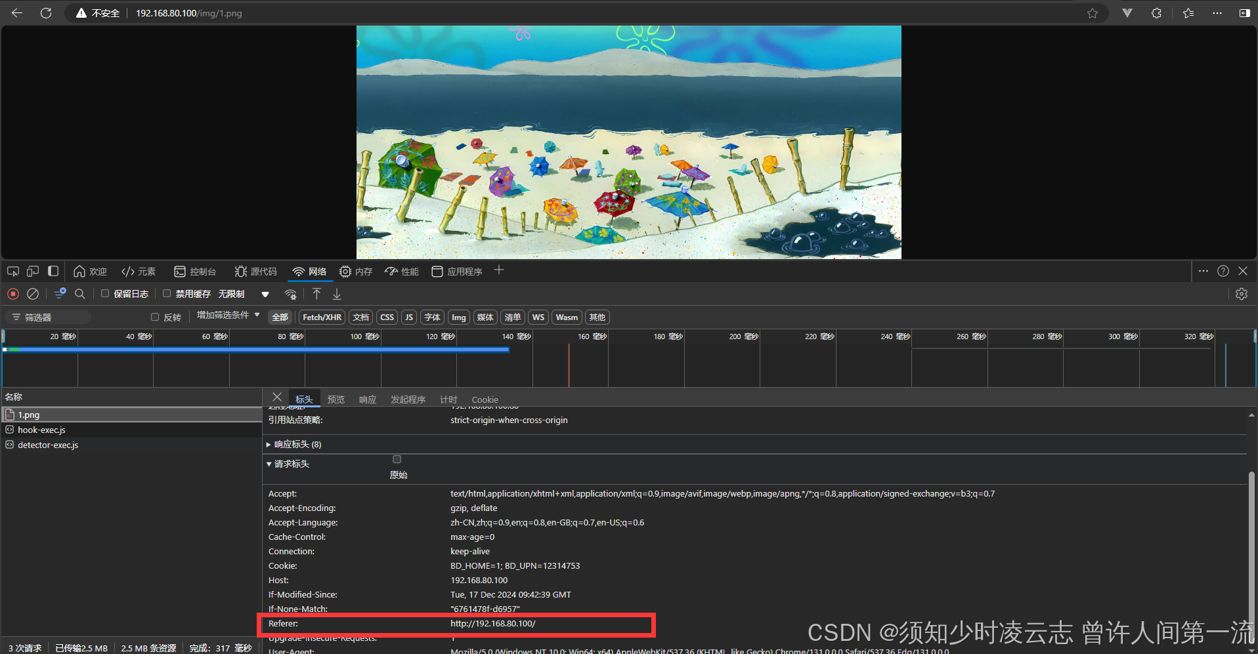This screenshot has width=1258, height=654.
Task: Filter requests by Img
Action: [x=459, y=317]
